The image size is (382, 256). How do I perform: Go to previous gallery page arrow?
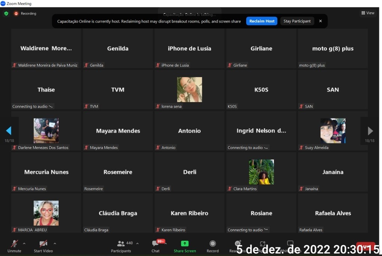(x=9, y=131)
